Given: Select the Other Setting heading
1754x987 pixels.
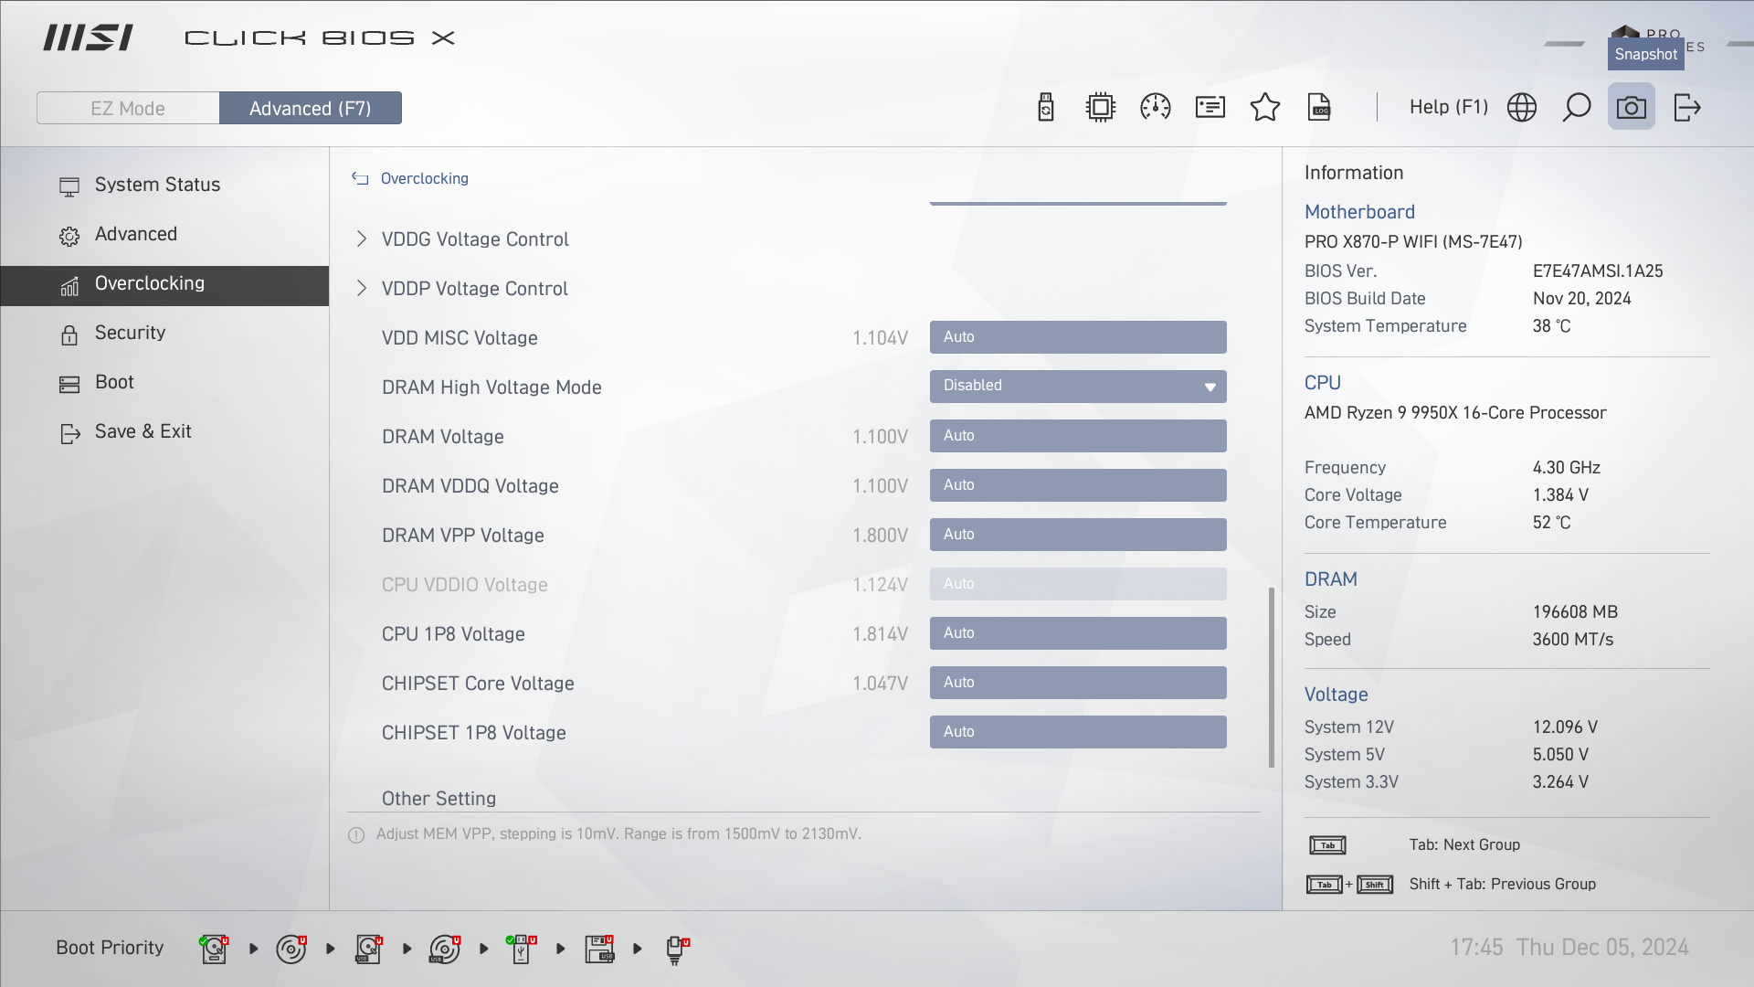Looking at the screenshot, I should [x=439, y=799].
